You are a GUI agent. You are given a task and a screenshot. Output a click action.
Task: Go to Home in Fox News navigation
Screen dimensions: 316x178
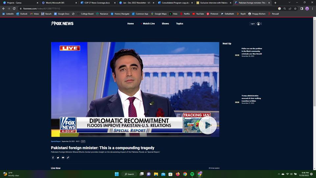[x=130, y=24]
